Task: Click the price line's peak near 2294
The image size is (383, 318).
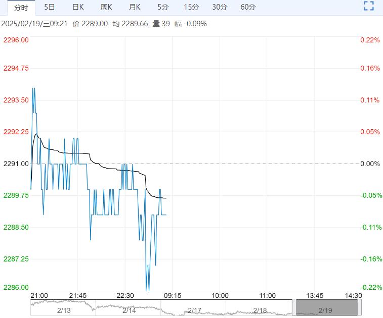Action: (33, 88)
